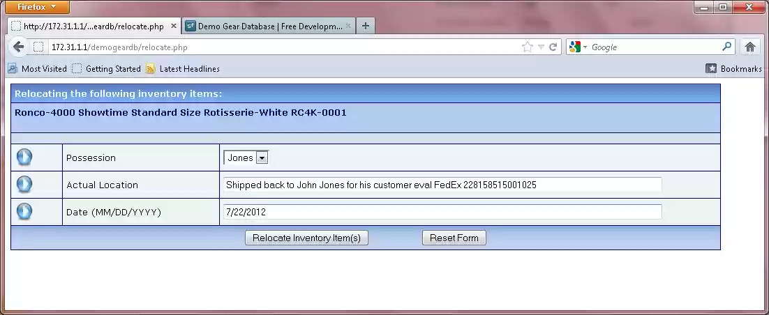The width and height of the screenshot is (769, 315).
Task: Click the site identity icon in address bar
Action: 39,47
